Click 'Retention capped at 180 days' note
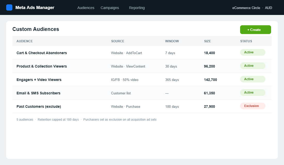The height and width of the screenshot is (165, 284). (58, 119)
